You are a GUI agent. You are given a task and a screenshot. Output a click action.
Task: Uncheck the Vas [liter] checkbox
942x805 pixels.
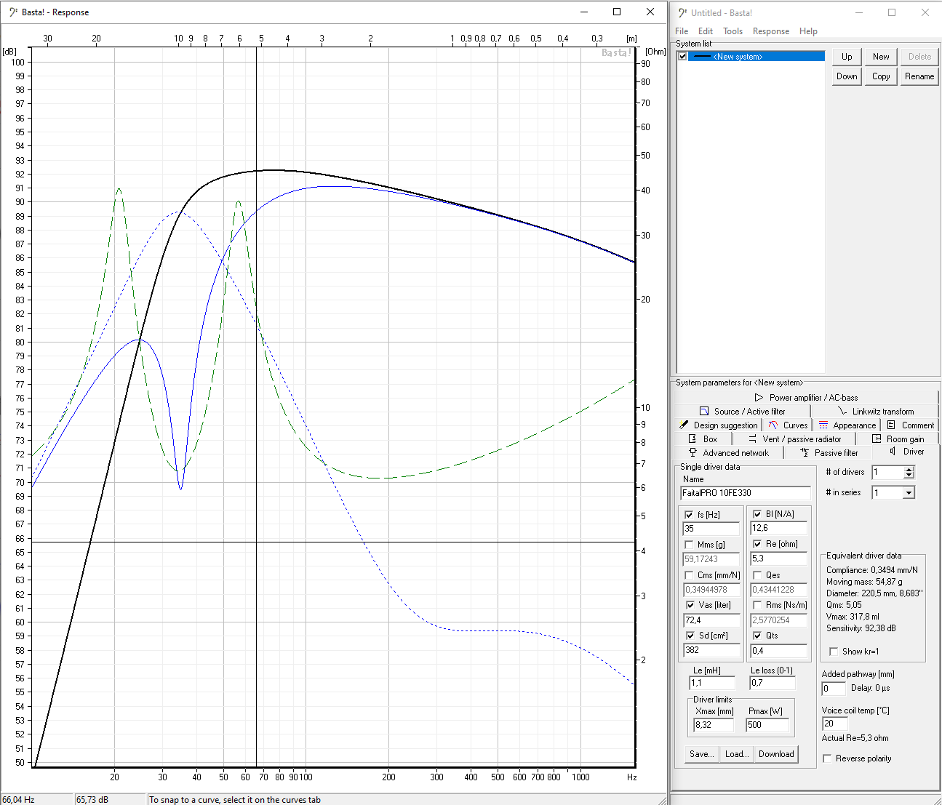click(x=689, y=605)
